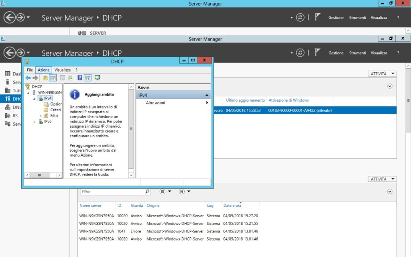Toggle the Show/Hide Action Pane toolbar button
This screenshot has width=411, height=257.
(x=87, y=78)
